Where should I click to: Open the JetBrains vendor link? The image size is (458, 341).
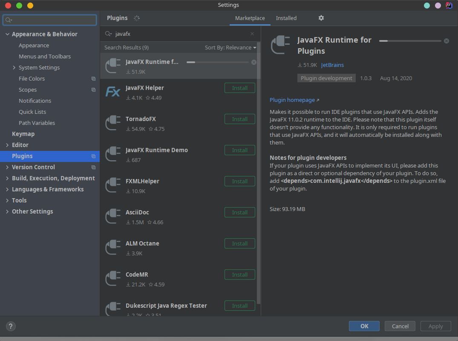(332, 65)
